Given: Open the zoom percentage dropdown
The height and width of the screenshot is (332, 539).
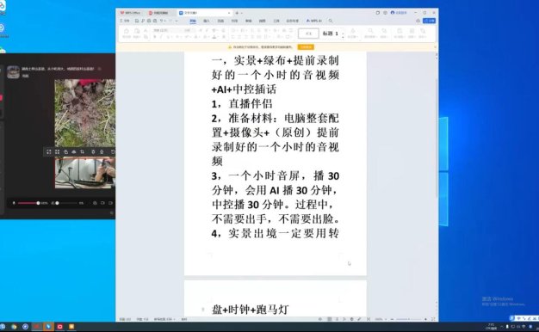Looking at the screenshot, I should coord(381,319).
